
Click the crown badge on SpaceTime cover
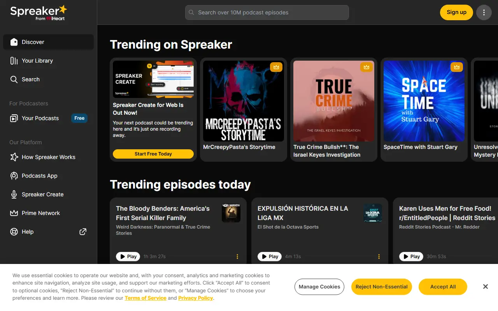click(457, 67)
